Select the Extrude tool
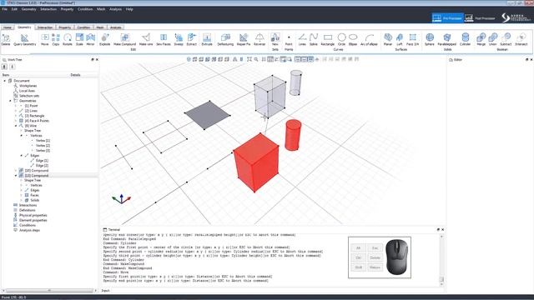 click(x=207, y=39)
